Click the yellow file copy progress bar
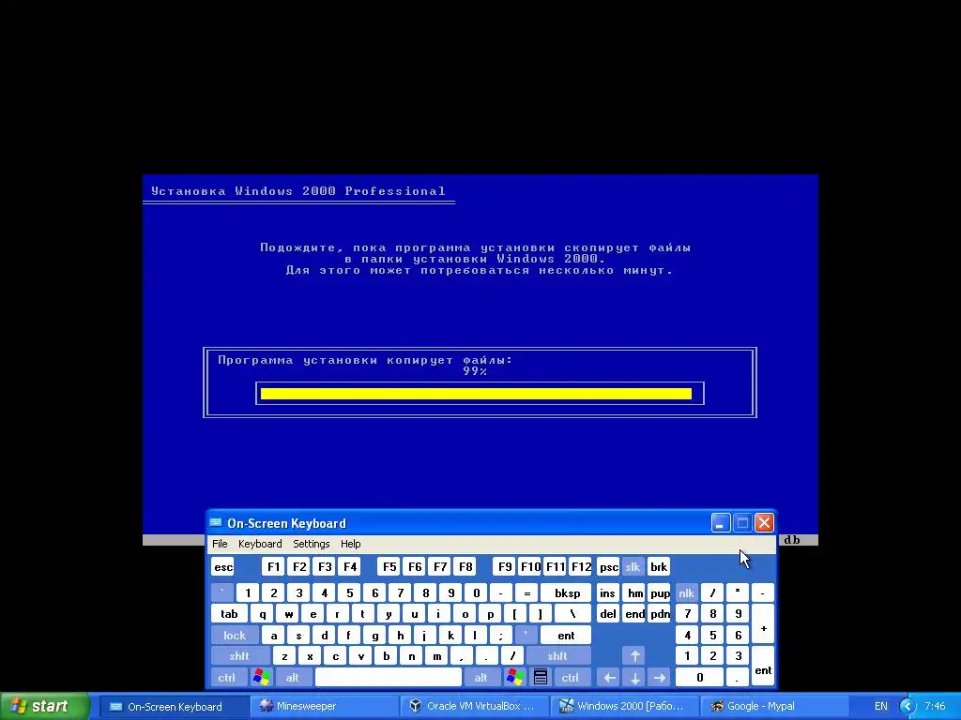Screen dimensions: 961x720 click(x=476, y=394)
